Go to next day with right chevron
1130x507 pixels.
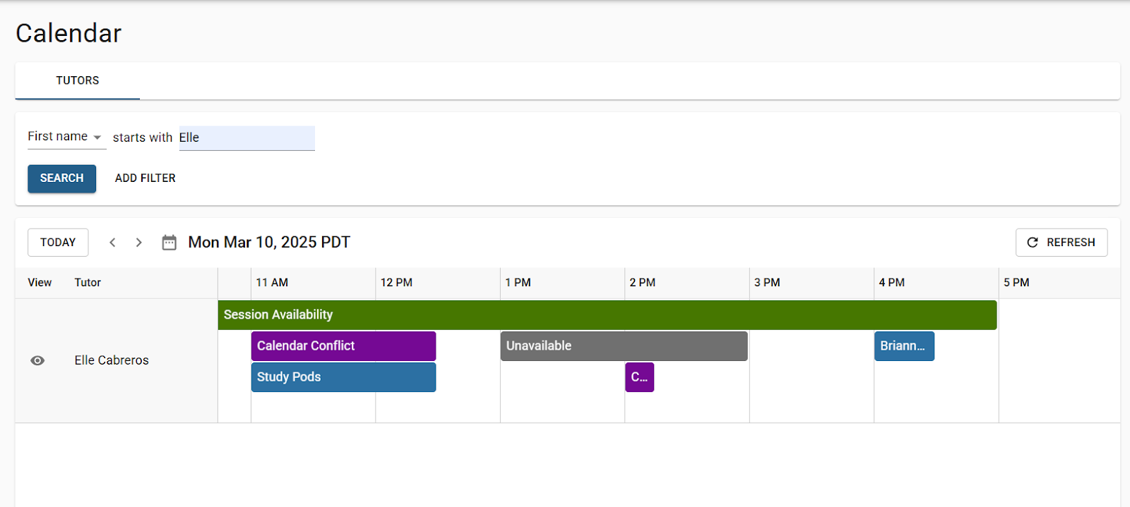click(x=139, y=243)
